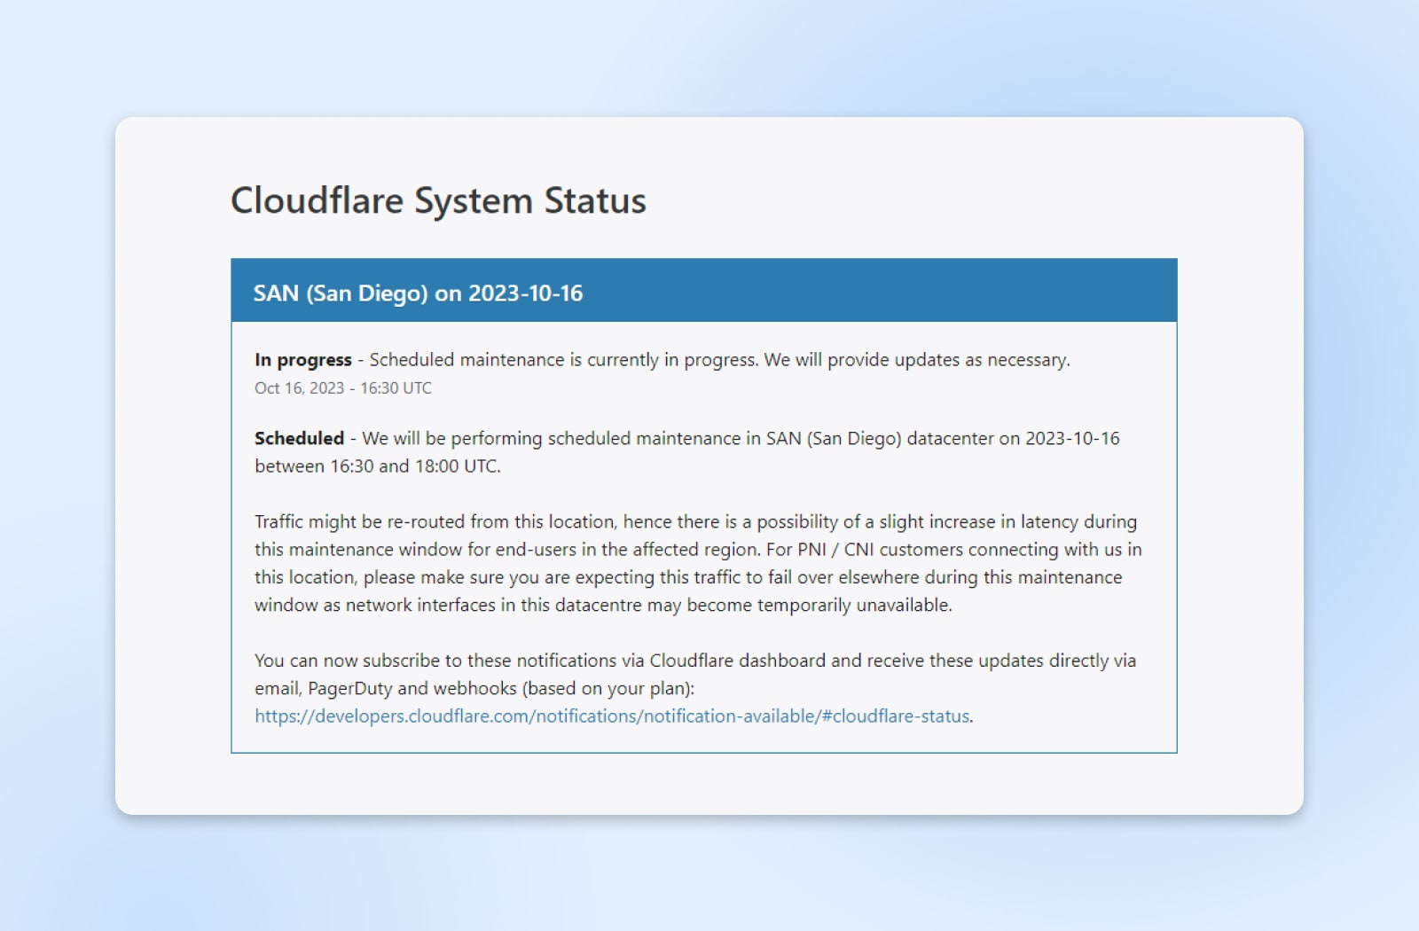Open the developers.cloudflare.com notifications link

(612, 716)
